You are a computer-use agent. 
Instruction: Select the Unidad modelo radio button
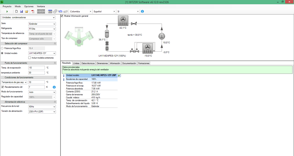pyautogui.click(x=2, y=53)
